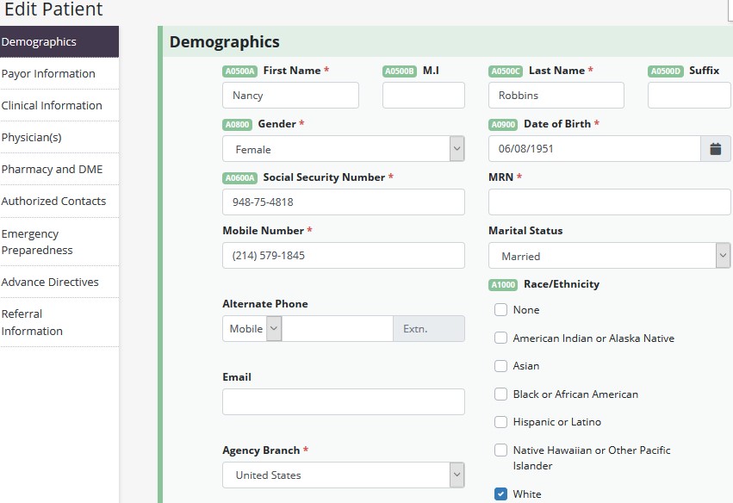Tick the Hispanic or Latino checkbox
Screen dimensions: 733x503
[500, 422]
